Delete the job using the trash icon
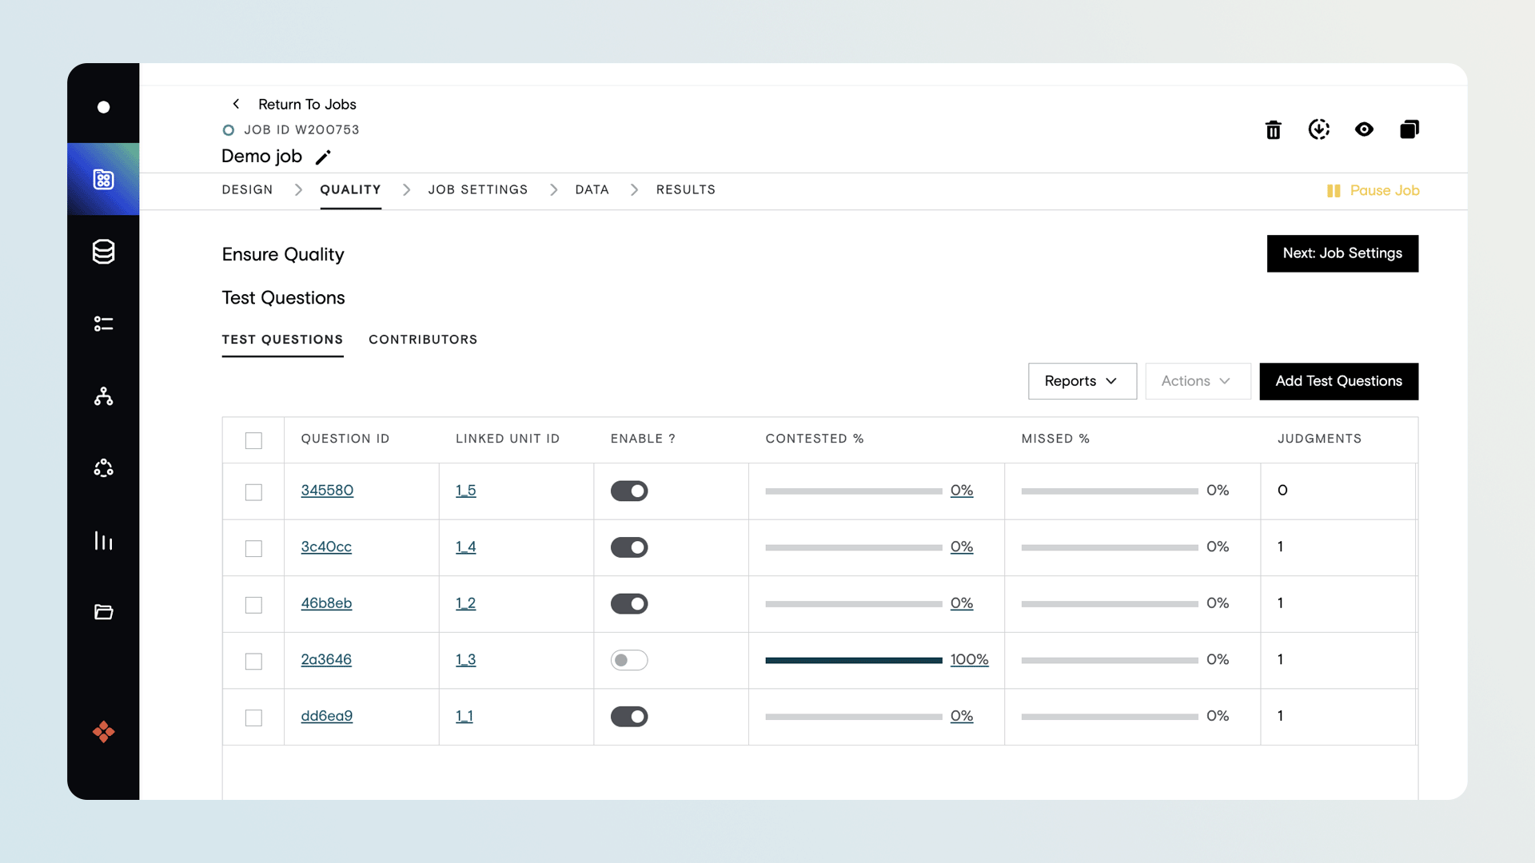Viewport: 1535px width, 863px height. (1274, 129)
